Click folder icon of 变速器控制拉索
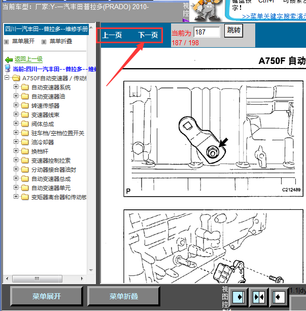This screenshot has height=311, width=306. coord(25,160)
